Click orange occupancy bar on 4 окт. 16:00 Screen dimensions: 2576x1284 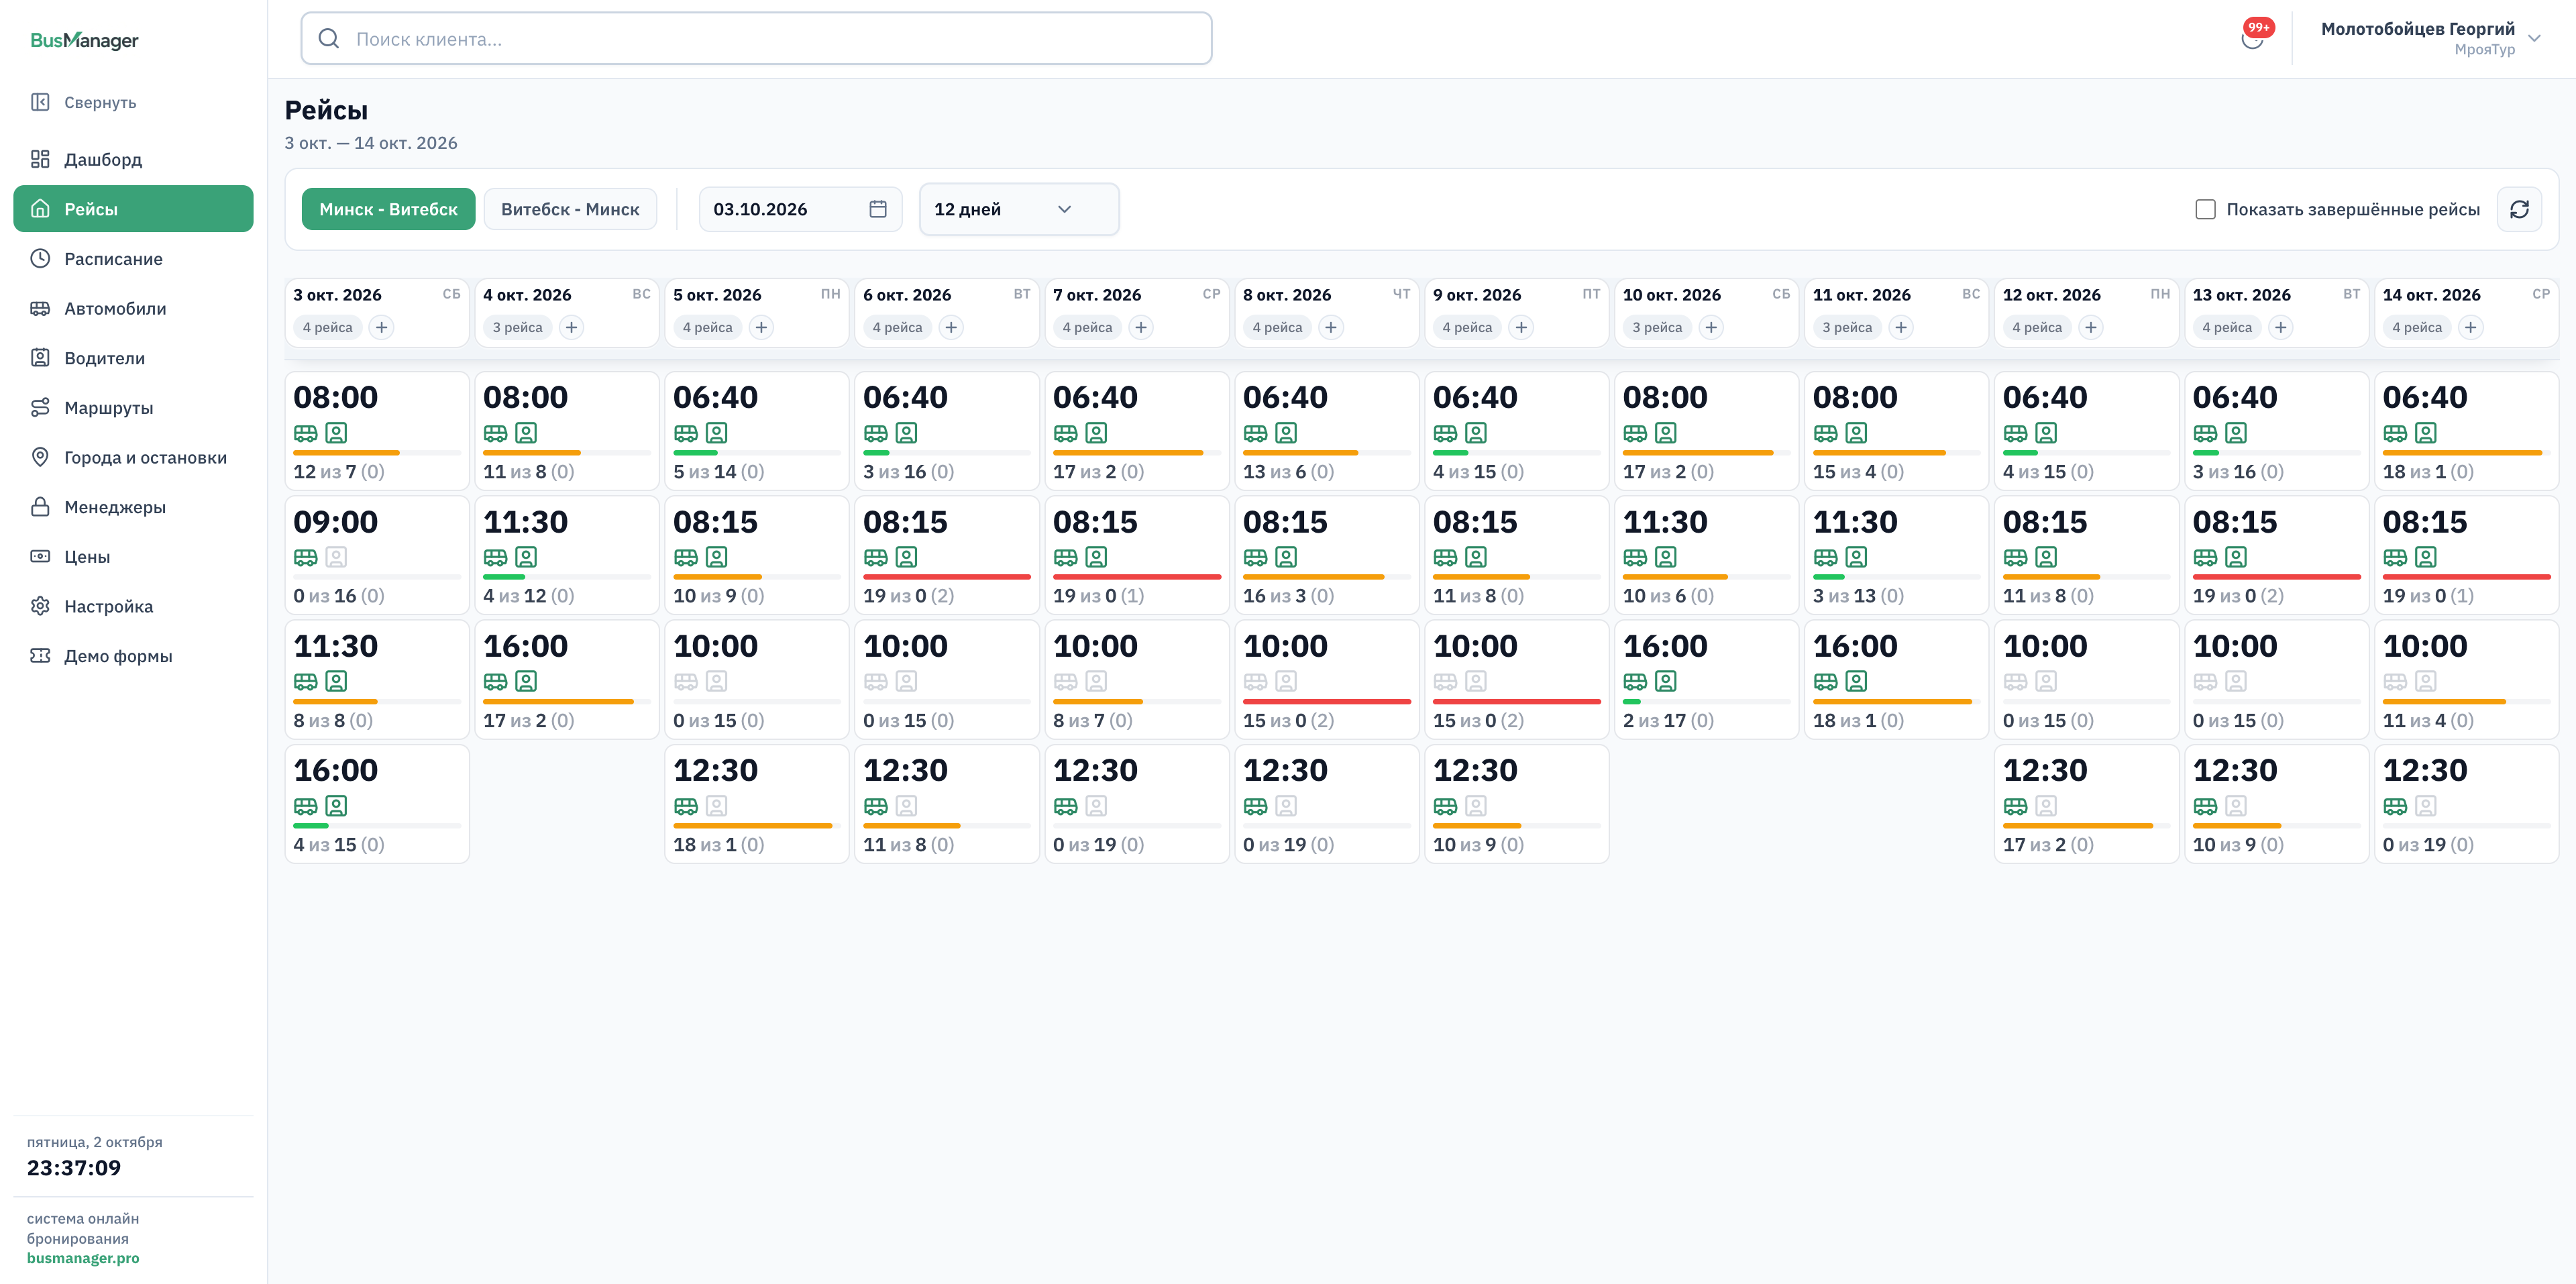[558, 701]
